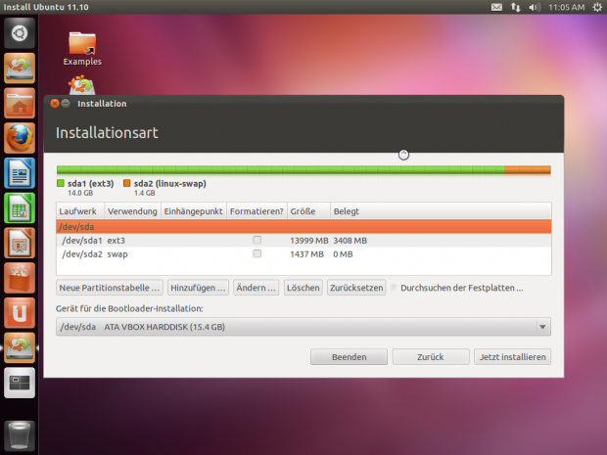607x455 pixels.
Task: Click the 3408 MB used cell
Action: pos(350,241)
